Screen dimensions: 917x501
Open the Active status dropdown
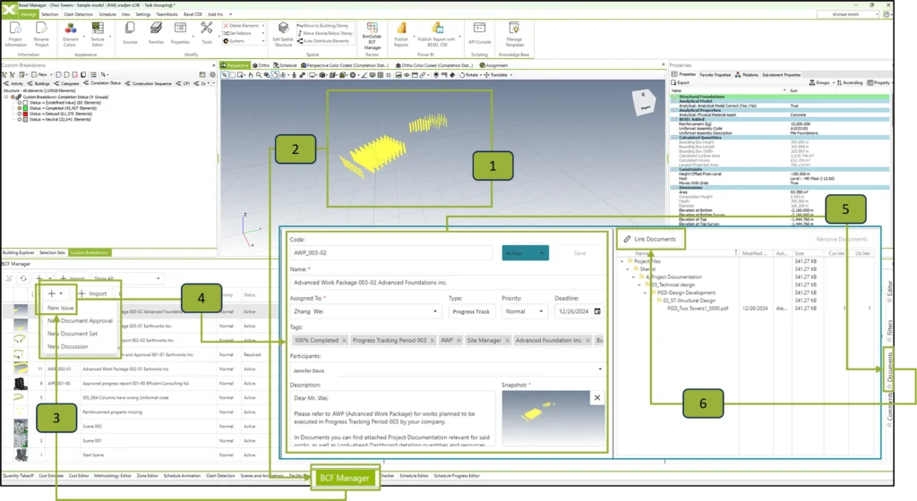click(x=525, y=253)
